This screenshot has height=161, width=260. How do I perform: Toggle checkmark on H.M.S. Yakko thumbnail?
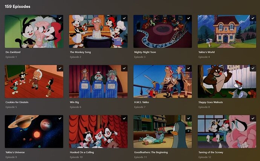point(189,68)
